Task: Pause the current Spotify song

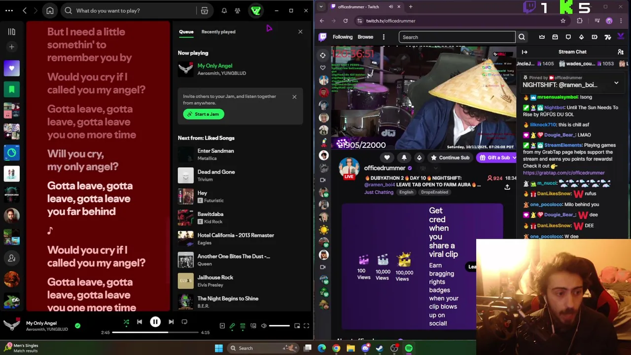Action: [155, 322]
